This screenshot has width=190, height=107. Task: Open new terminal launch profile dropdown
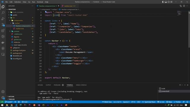point(182,85)
